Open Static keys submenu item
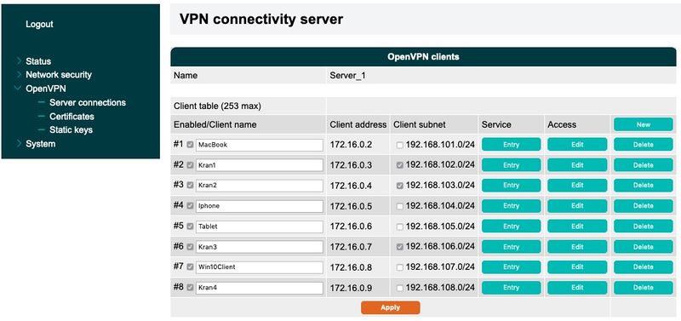681x321 pixels. [x=71, y=130]
